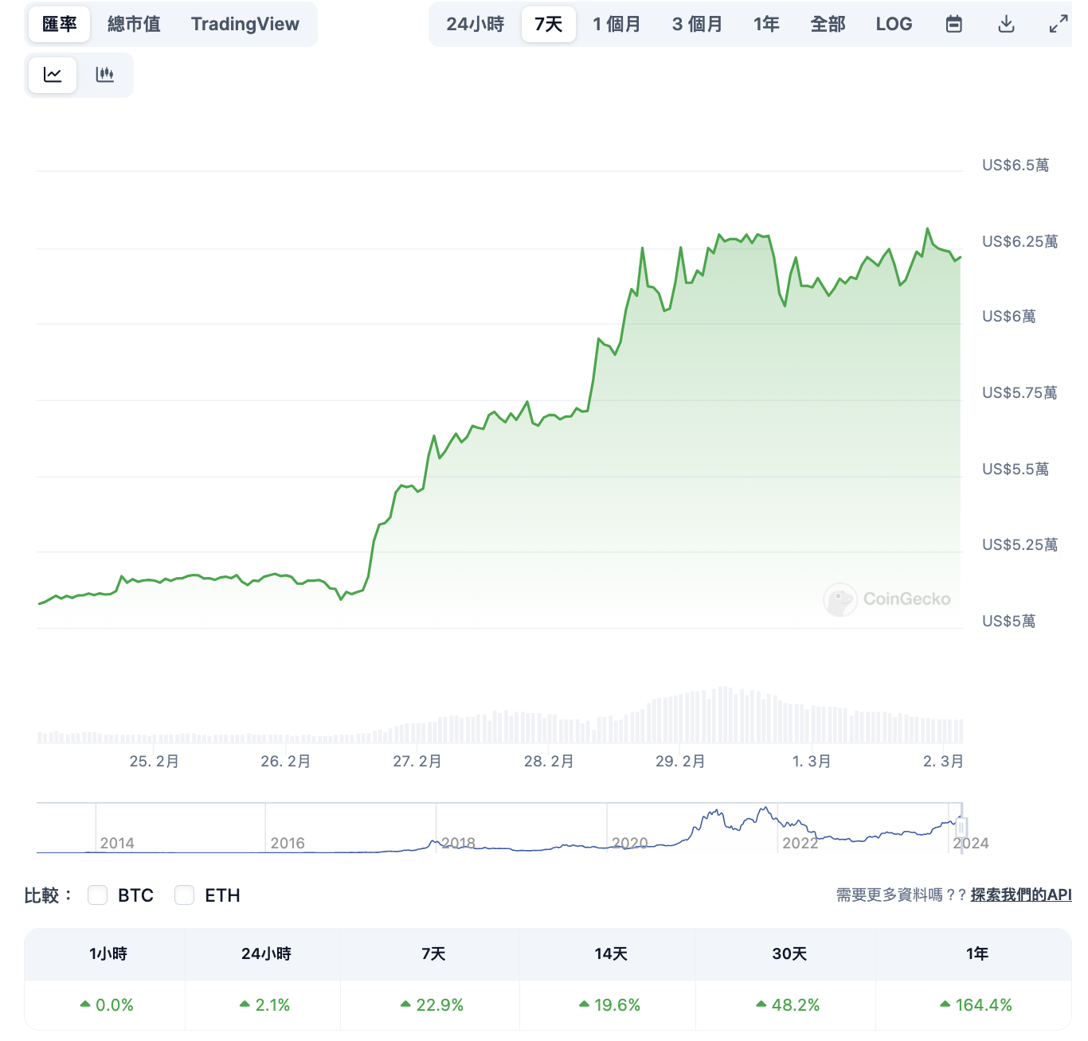Enable BTC comparison checkbox
The image size is (1088, 1041).
(98, 895)
